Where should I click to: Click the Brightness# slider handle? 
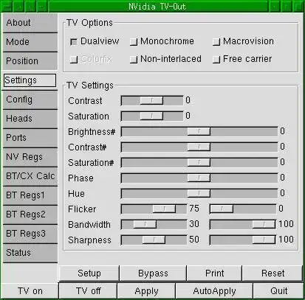coord(199,131)
